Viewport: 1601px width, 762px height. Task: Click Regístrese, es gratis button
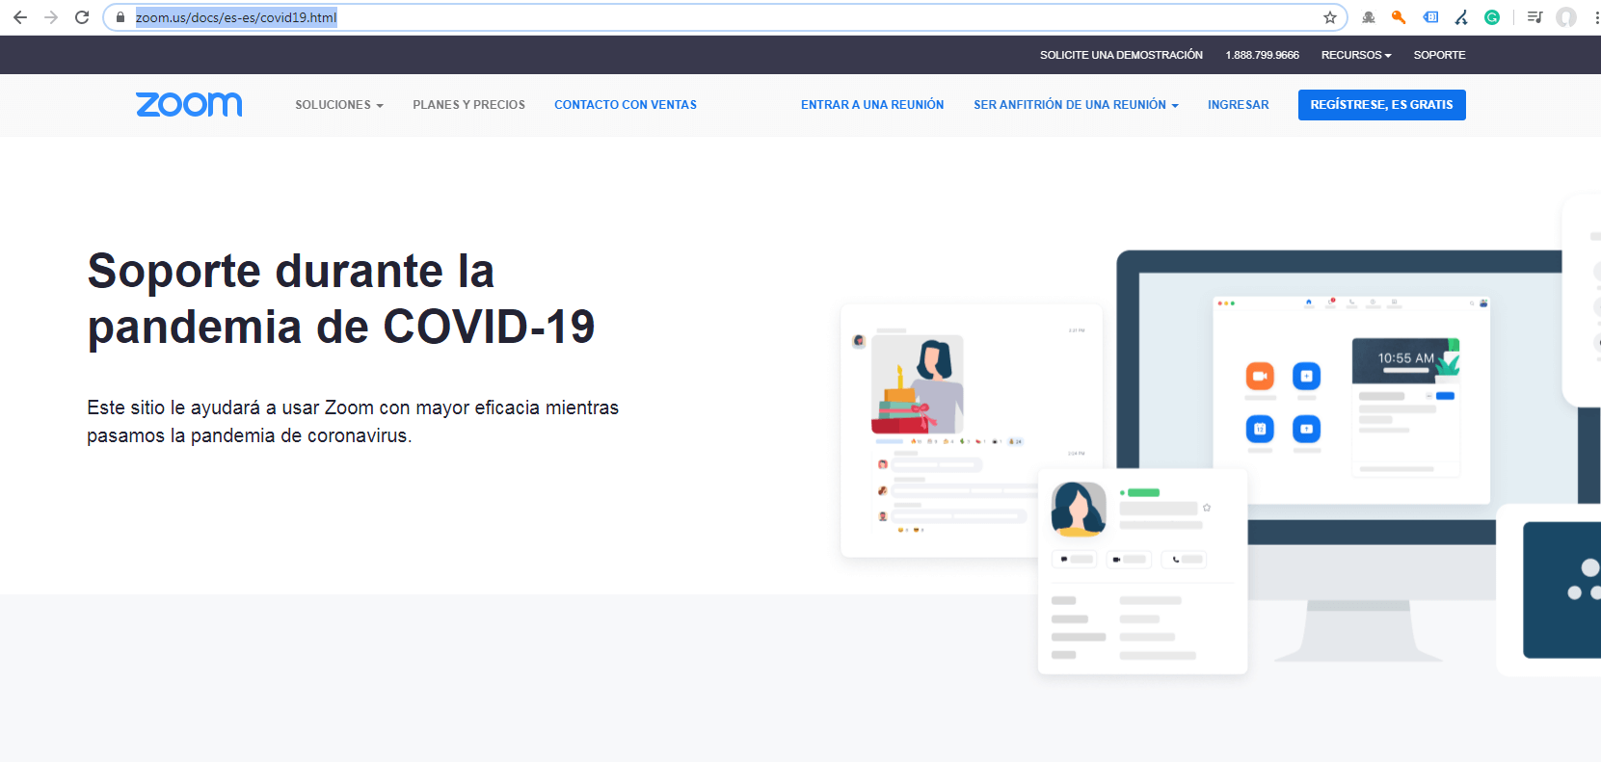[1382, 105]
